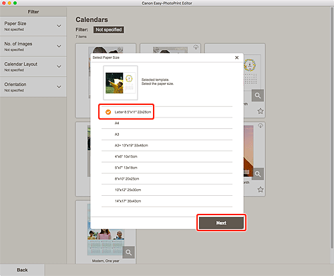This screenshot has width=334, height=276.
Task: Pick the 5"x7" 13x18cm paper size
Action: pos(167,168)
